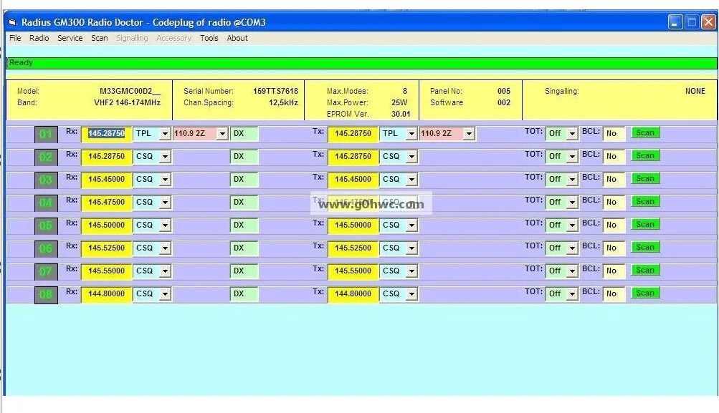The image size is (719, 413).
Task: Select channel 06 number block
Action: [46, 248]
